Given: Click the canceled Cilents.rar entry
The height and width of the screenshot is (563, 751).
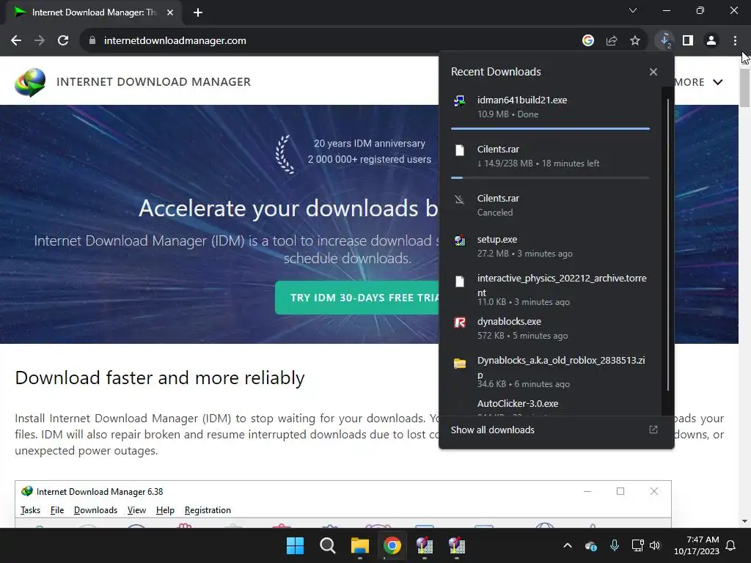Looking at the screenshot, I should pyautogui.click(x=550, y=205).
